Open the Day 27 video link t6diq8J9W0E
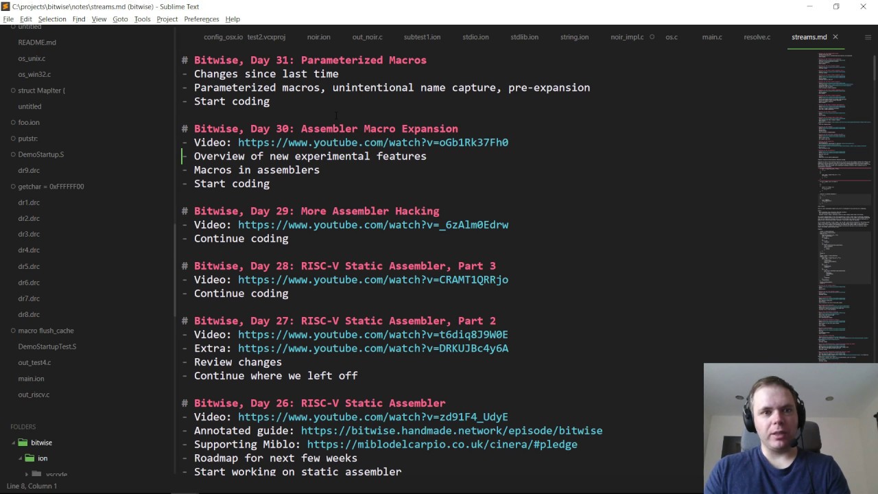The width and height of the screenshot is (878, 494). [x=373, y=335]
